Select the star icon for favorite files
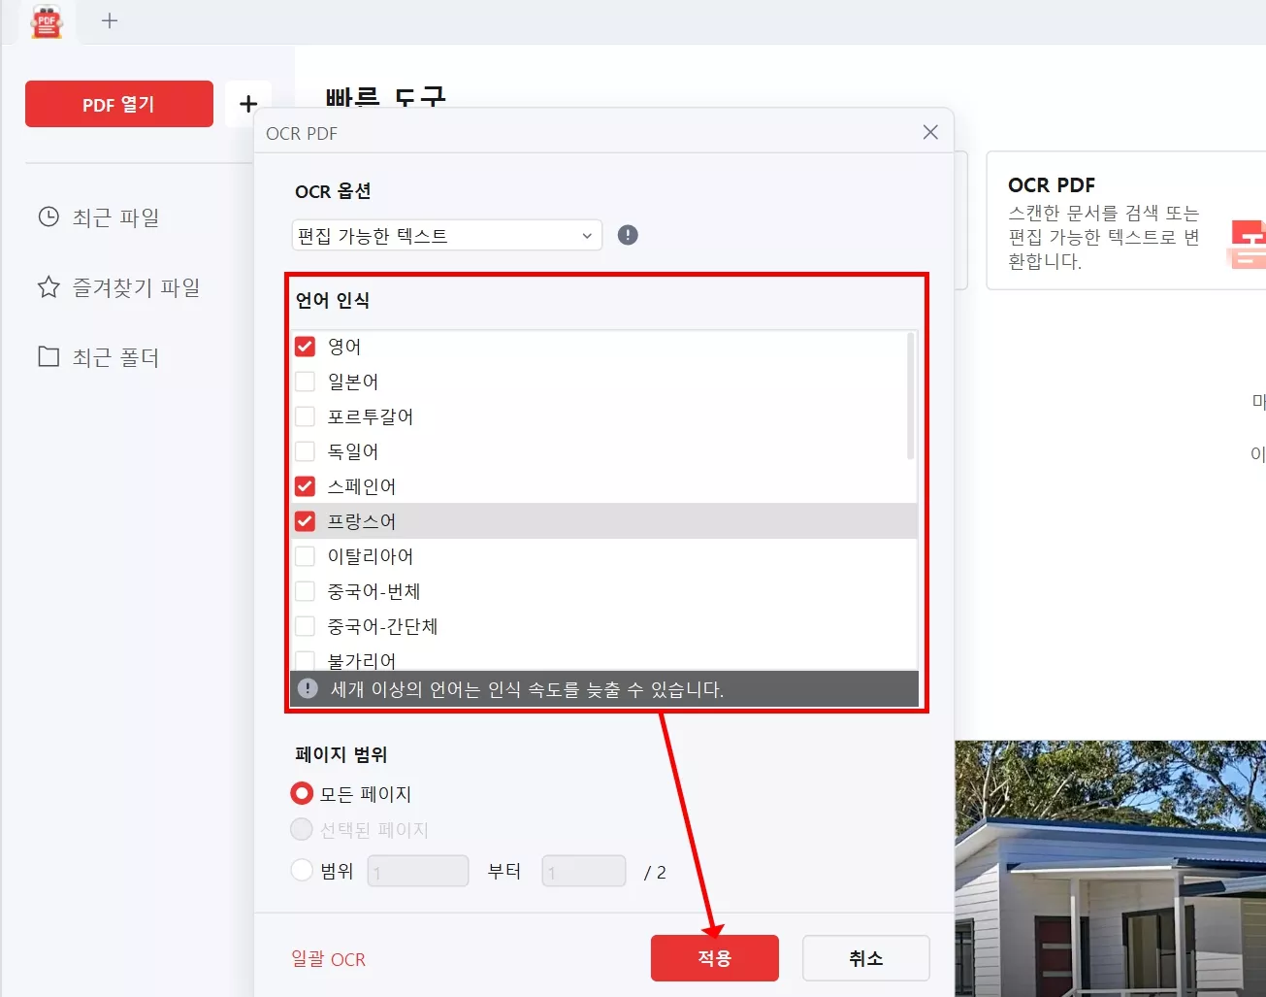This screenshot has height=997, width=1266. pos(49,286)
